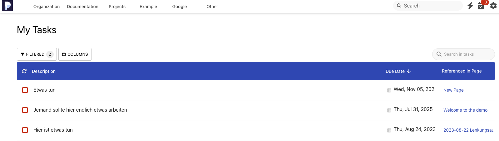This screenshot has width=499, height=141.
Task: Tick the checkbox for Jemand sollte hier endlich
Action: (25, 110)
